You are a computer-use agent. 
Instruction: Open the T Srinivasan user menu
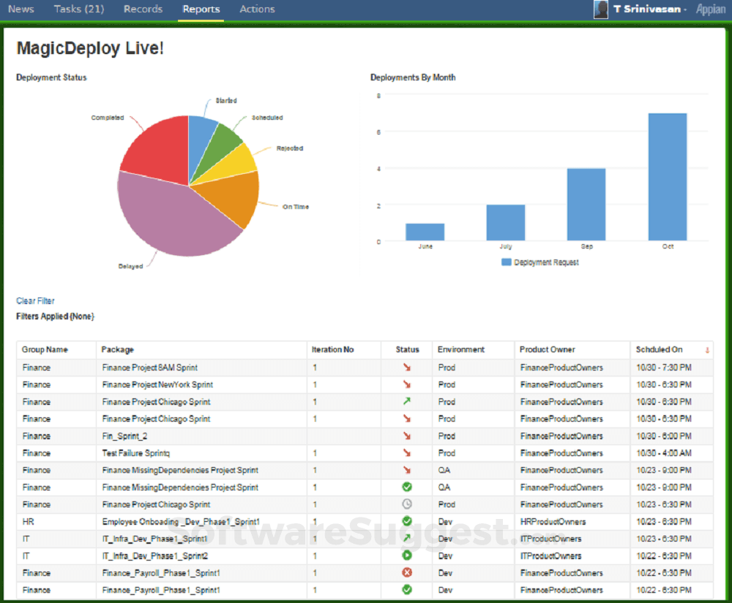[649, 10]
